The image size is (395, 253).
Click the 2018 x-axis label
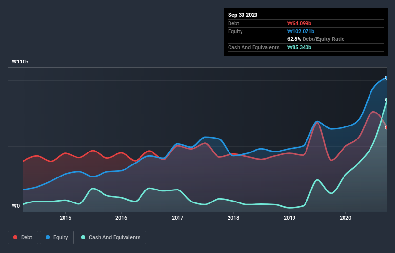click(233, 218)
